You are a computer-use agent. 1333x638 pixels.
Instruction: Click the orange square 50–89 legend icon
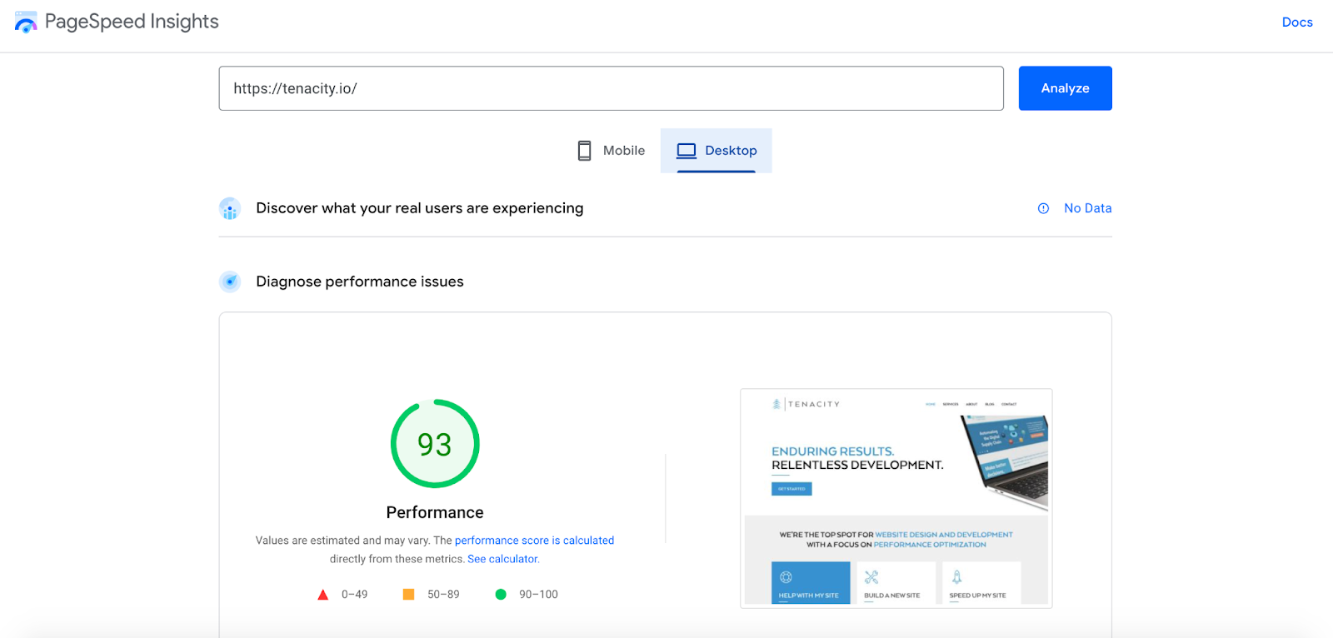(x=408, y=595)
